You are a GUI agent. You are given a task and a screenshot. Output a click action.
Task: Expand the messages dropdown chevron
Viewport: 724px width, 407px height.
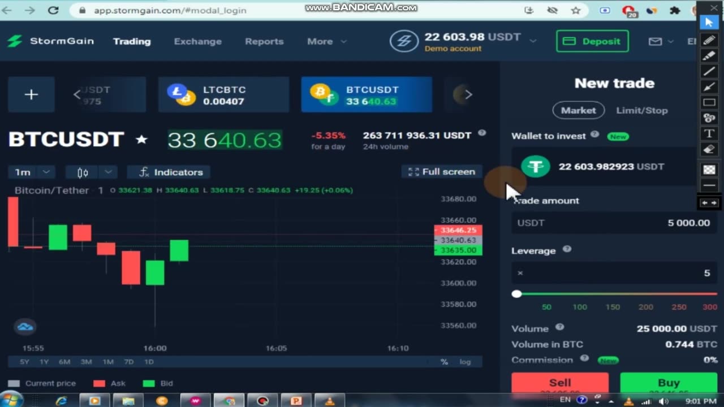click(671, 41)
